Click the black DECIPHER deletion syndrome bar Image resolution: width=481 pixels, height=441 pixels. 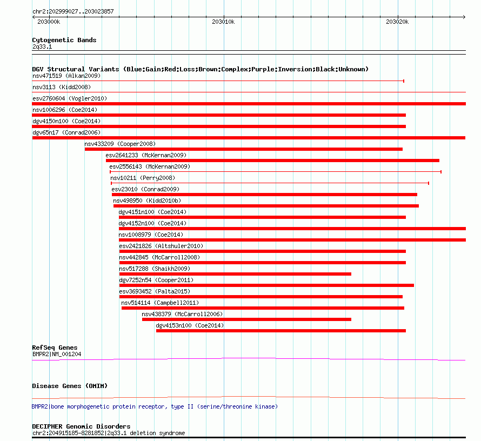click(249, 438)
